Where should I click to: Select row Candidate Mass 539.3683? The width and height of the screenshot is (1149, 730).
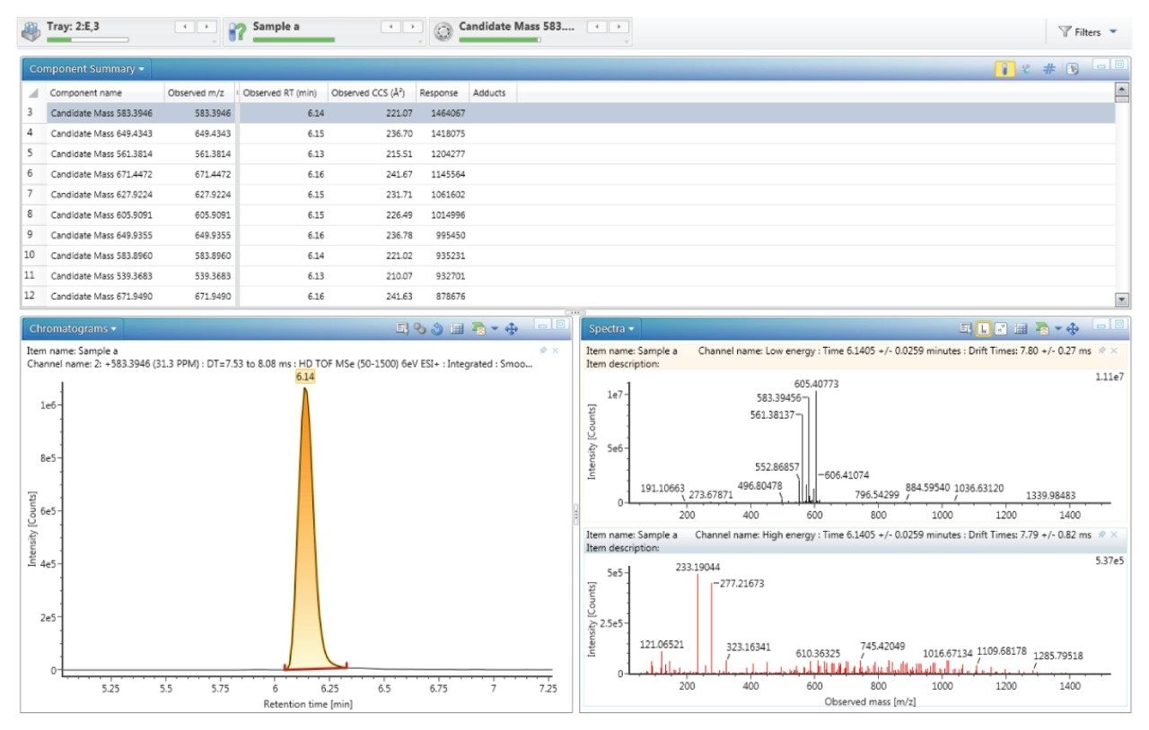(568, 275)
